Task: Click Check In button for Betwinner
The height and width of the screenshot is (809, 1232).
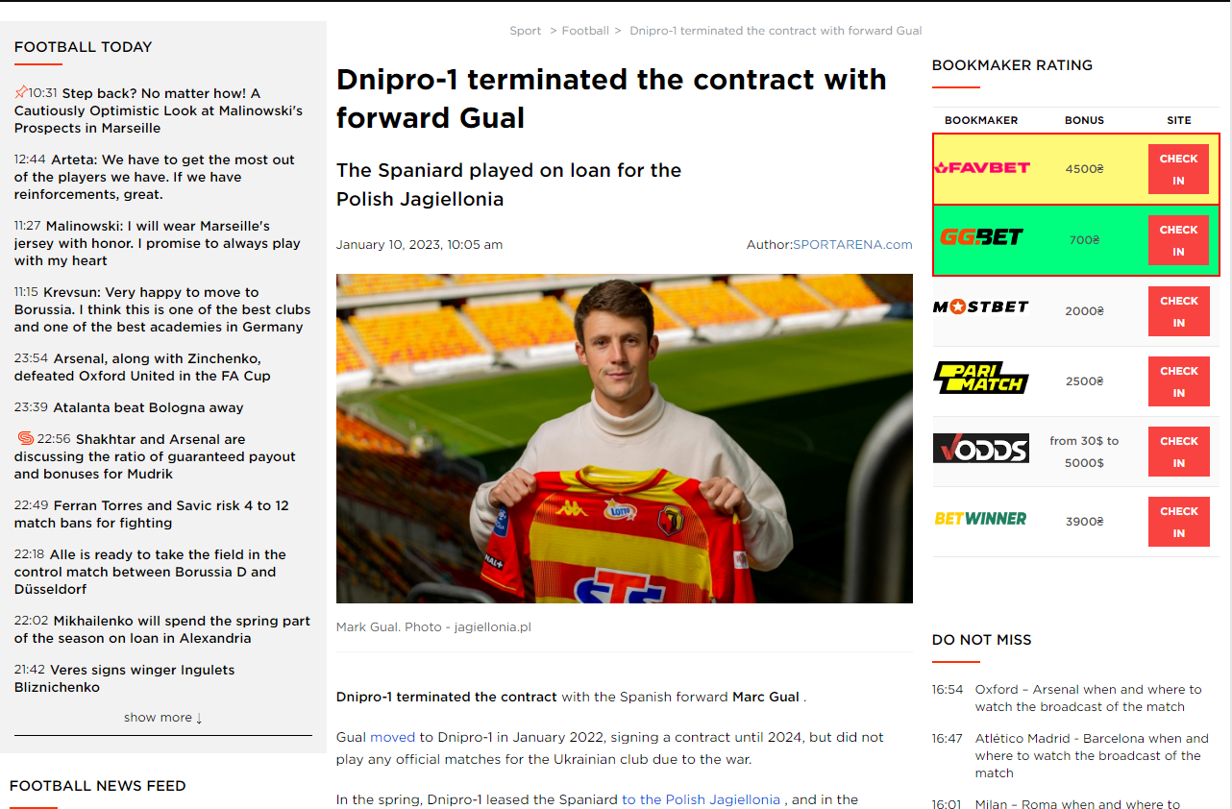Action: pos(1178,522)
